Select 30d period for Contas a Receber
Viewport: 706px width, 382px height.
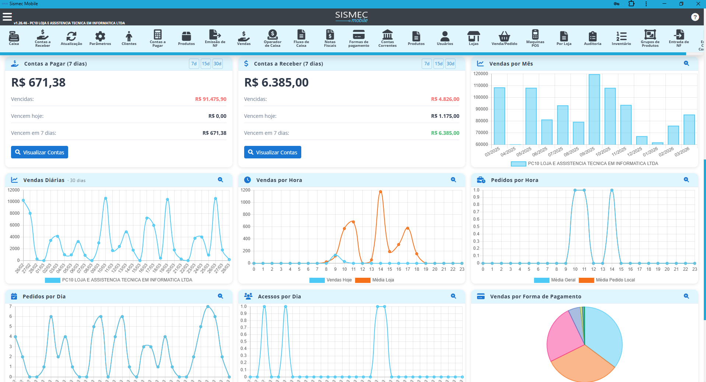[x=450, y=64]
